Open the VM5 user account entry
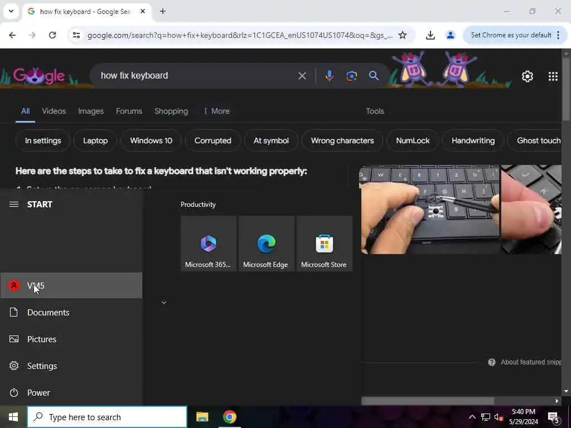The height and width of the screenshot is (428, 571). pos(71,286)
